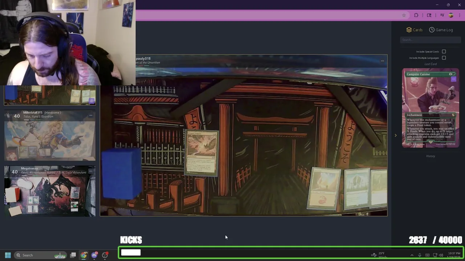Open options menu for Megatronxo's feed
The height and width of the screenshot is (261, 465).
pyautogui.click(x=91, y=171)
